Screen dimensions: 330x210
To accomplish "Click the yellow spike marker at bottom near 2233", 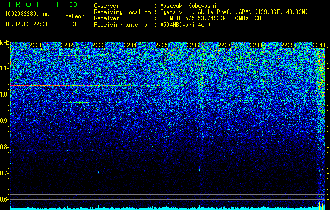I will pyautogui.click(x=99, y=206).
